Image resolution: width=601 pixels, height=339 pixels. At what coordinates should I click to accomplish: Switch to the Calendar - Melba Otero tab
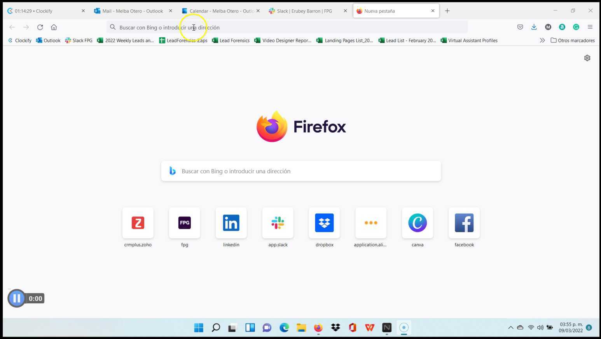(x=220, y=11)
